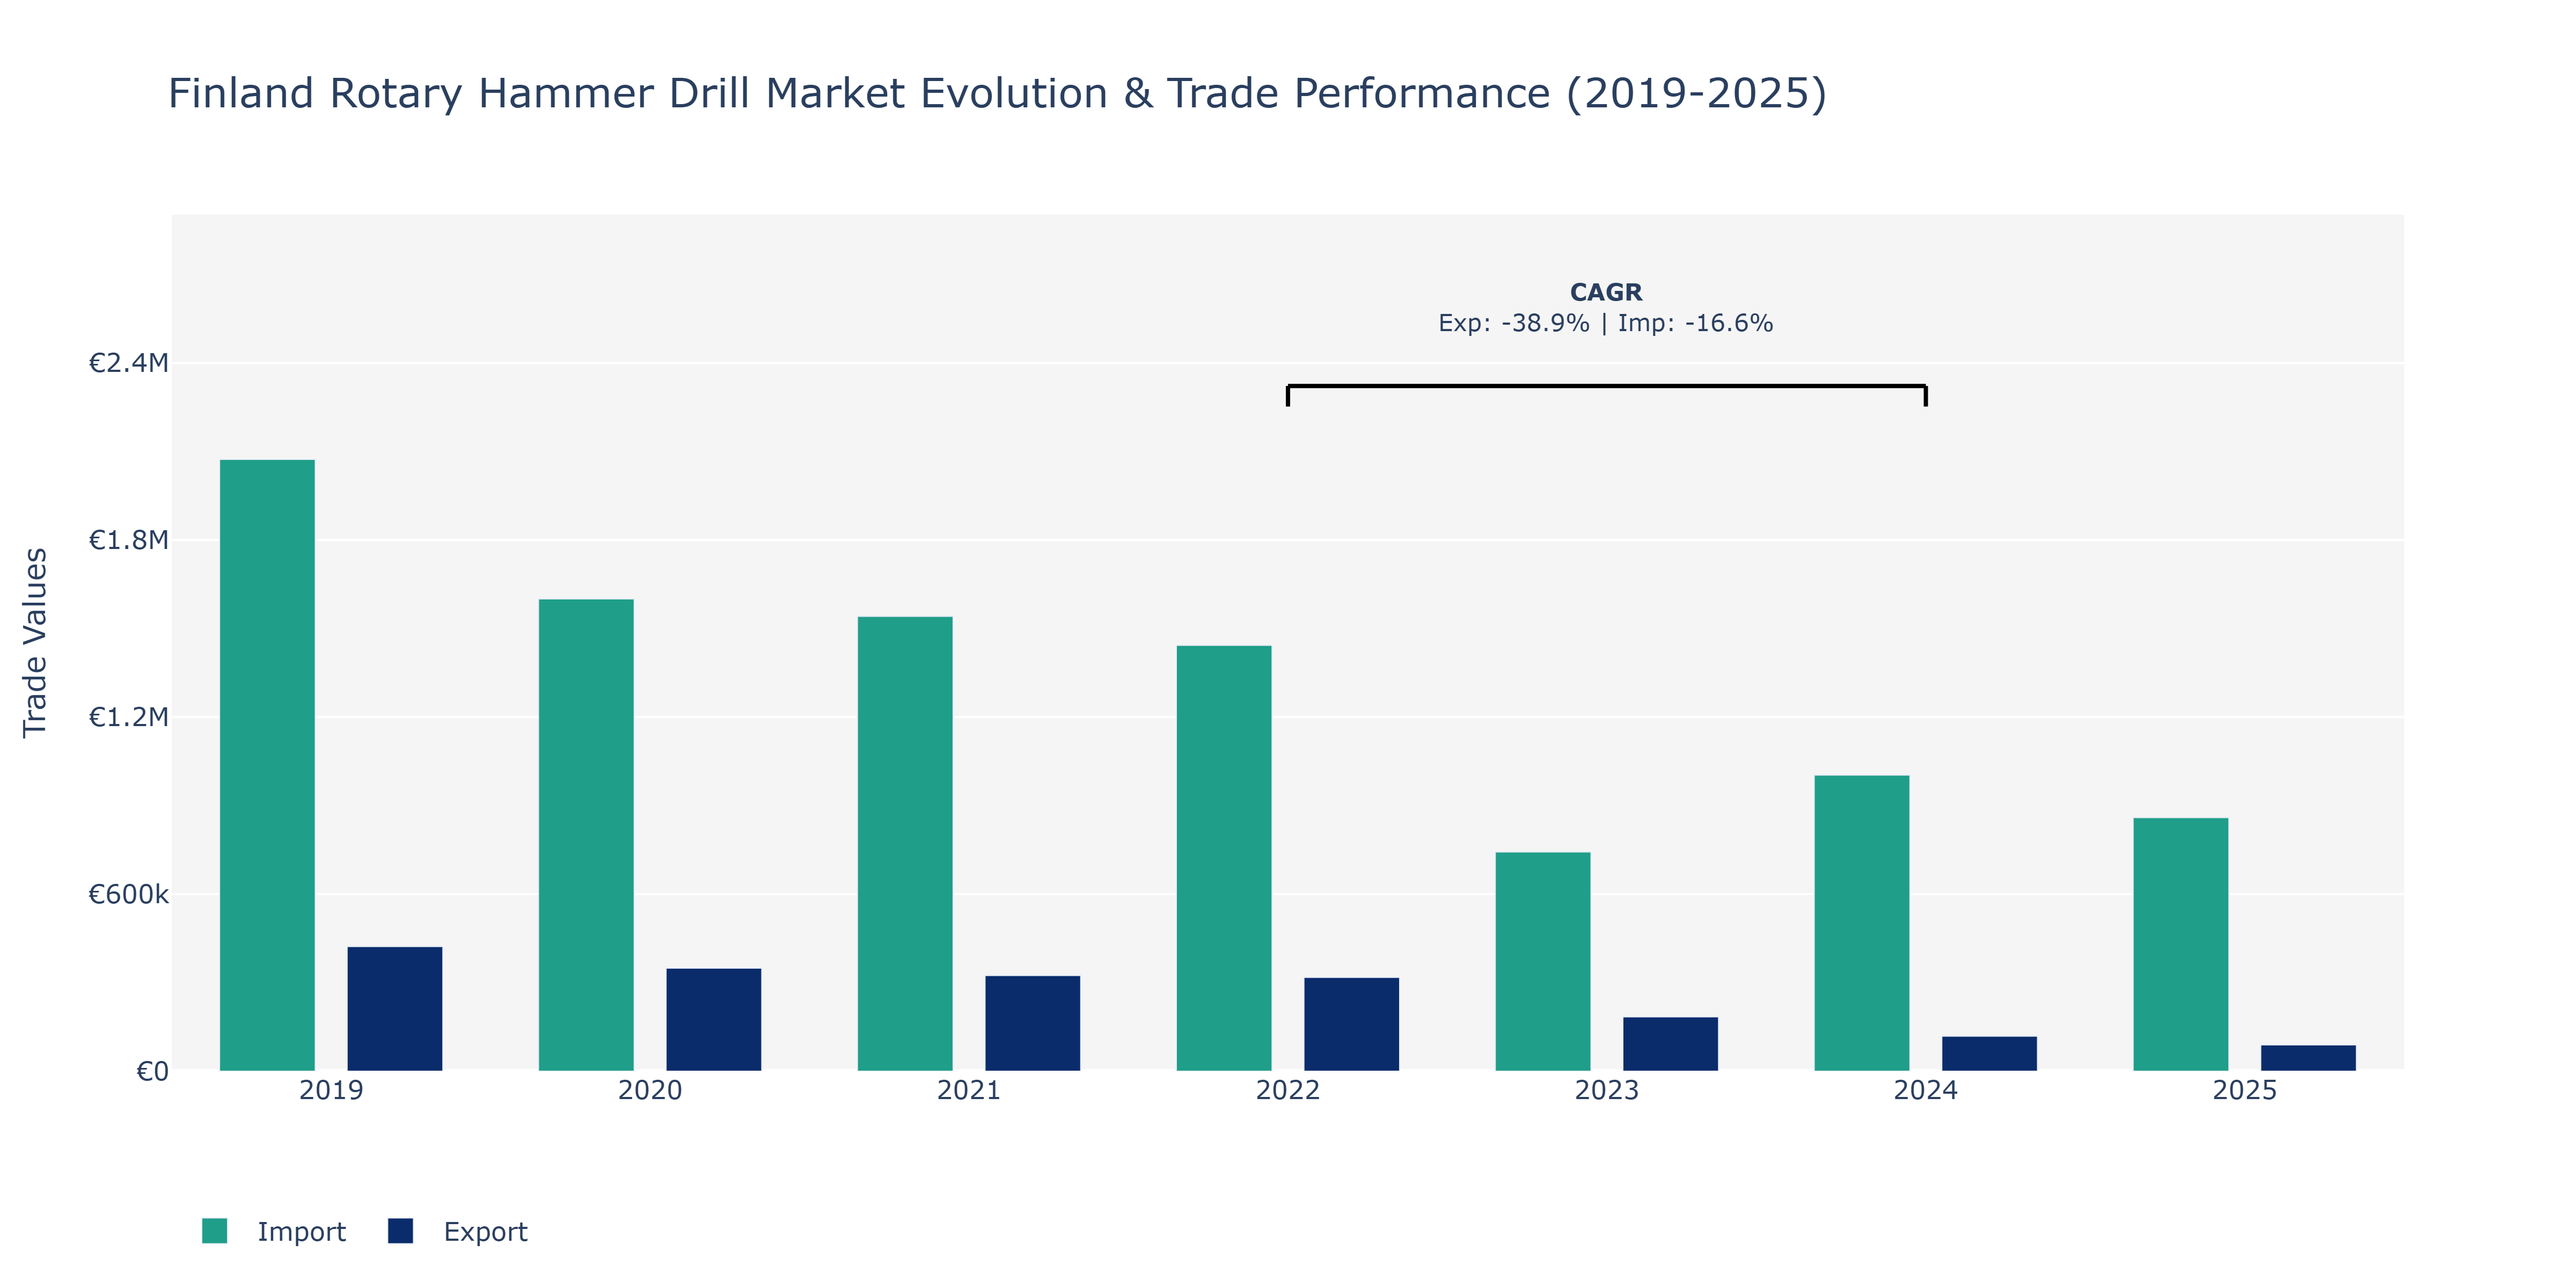Click the 'Trade Values' y-axis title
The width and height of the screenshot is (2576, 1288).
pos(35,642)
